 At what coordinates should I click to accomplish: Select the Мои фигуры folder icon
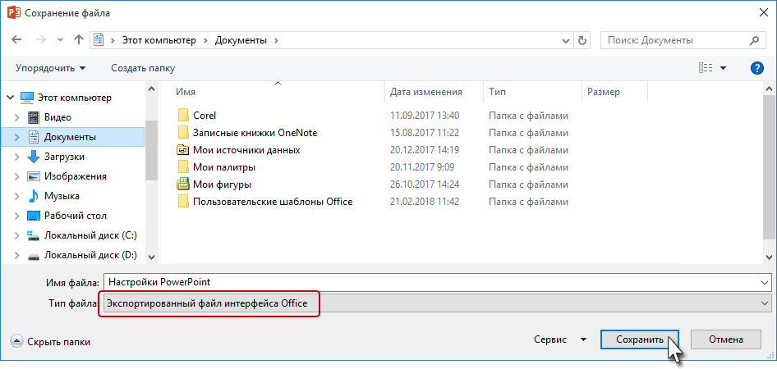click(183, 184)
